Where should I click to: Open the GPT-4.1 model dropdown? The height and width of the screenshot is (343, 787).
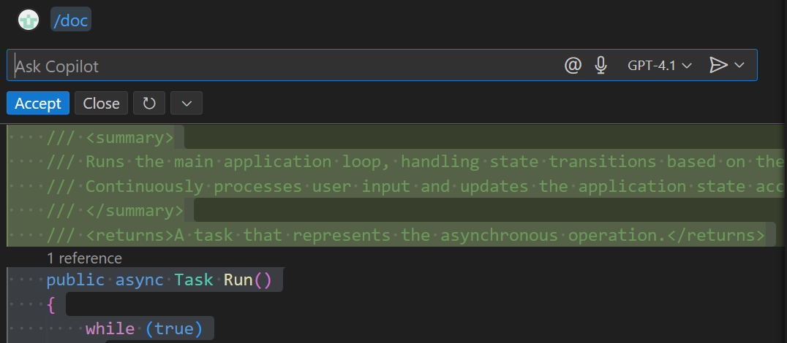click(660, 66)
